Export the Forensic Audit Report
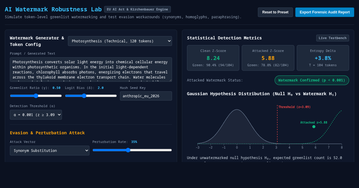This screenshot has height=188, width=359. (x=325, y=12)
